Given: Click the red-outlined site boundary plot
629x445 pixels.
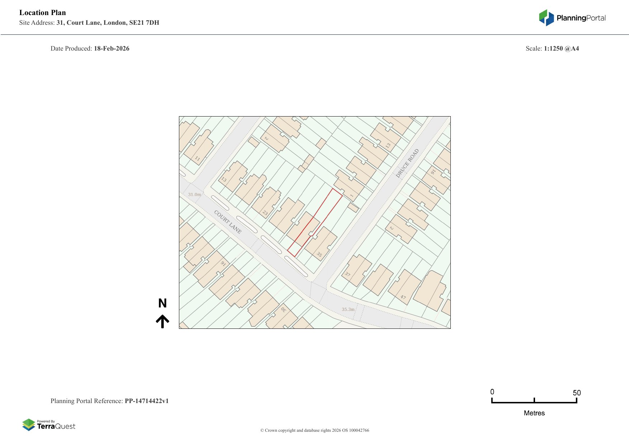Looking at the screenshot, I should (x=314, y=223).
